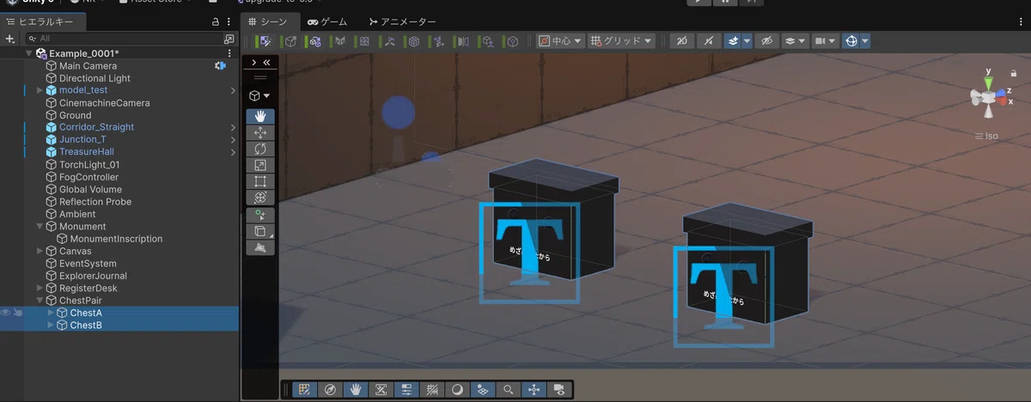This screenshot has width=1031, height=402.
Task: Click the bottom tool in tools overlay
Action: (260, 247)
